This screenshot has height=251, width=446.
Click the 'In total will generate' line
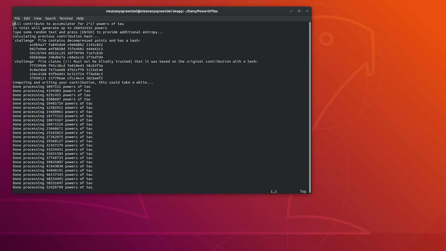60,28
